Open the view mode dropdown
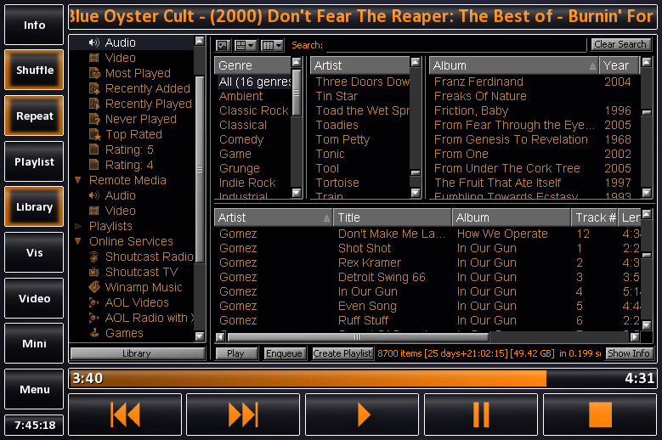 [246, 45]
